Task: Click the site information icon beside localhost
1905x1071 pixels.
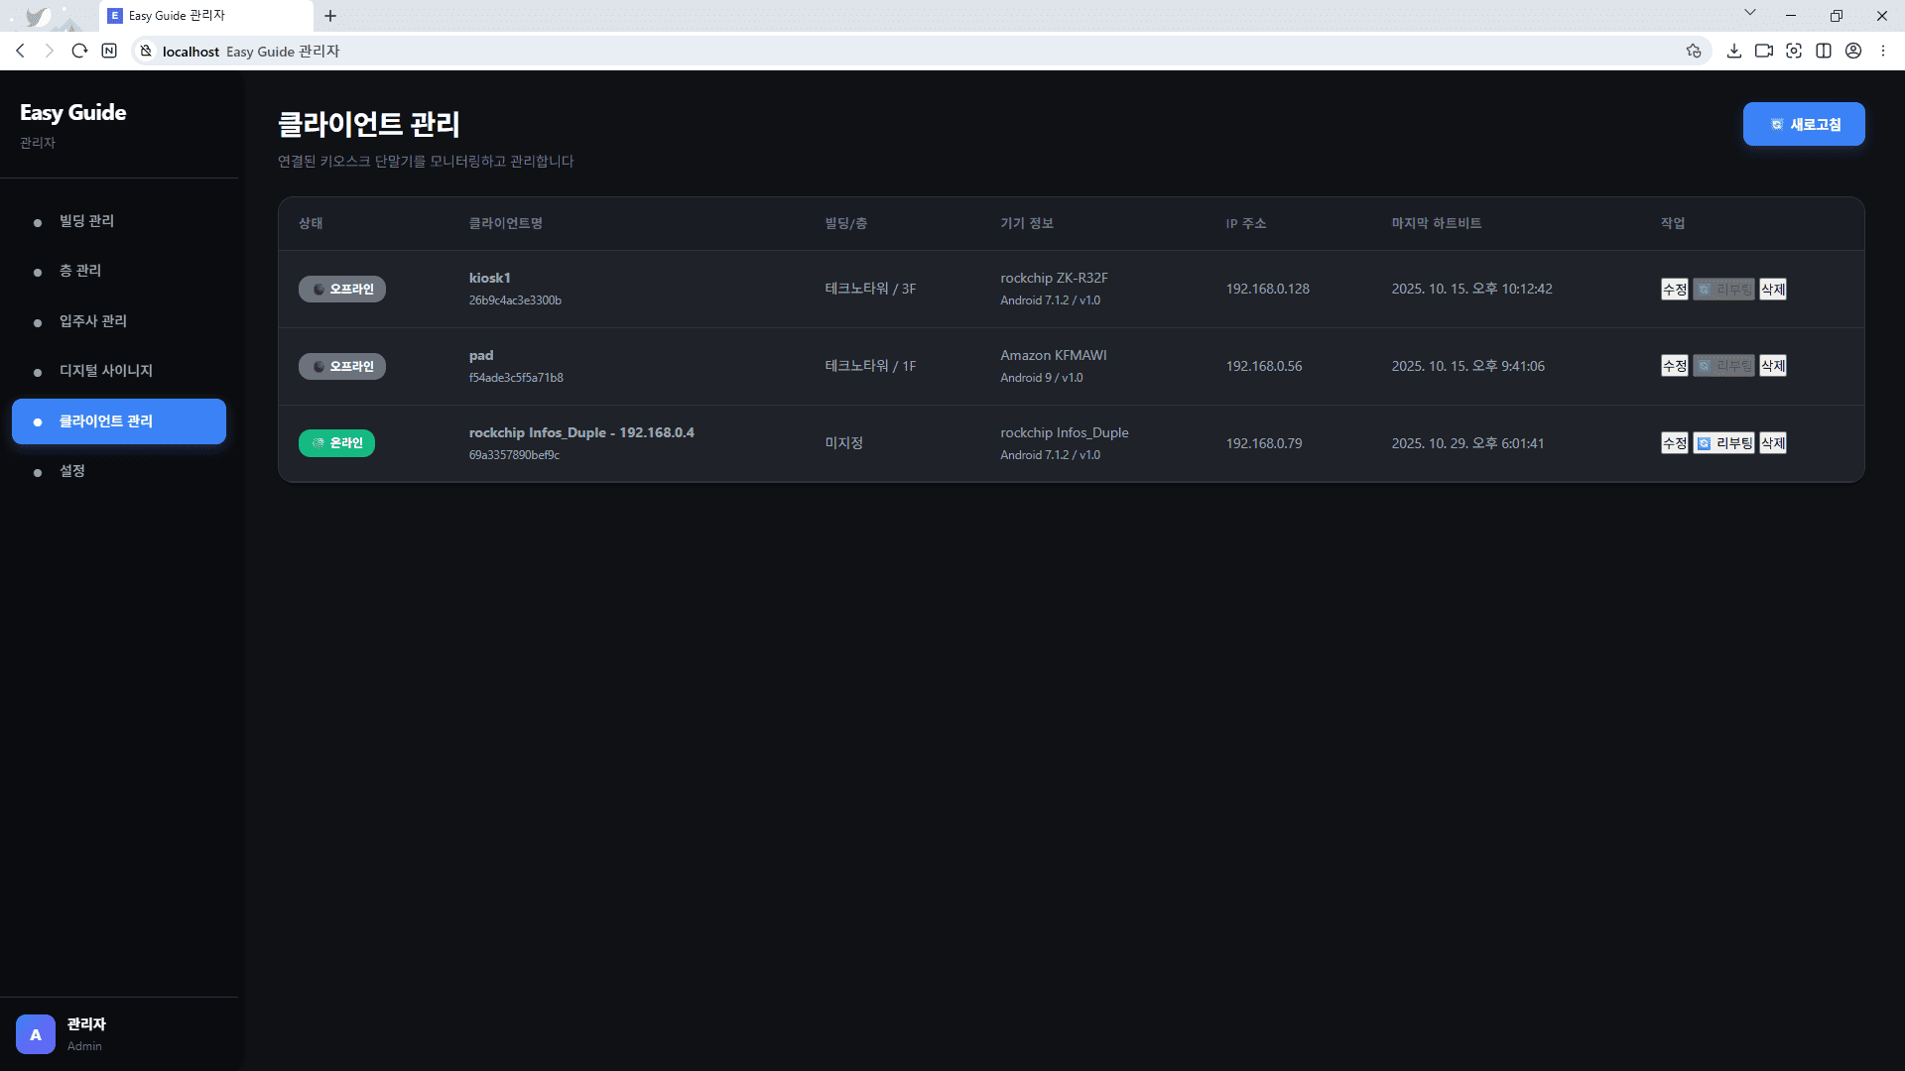Action: pos(146,51)
